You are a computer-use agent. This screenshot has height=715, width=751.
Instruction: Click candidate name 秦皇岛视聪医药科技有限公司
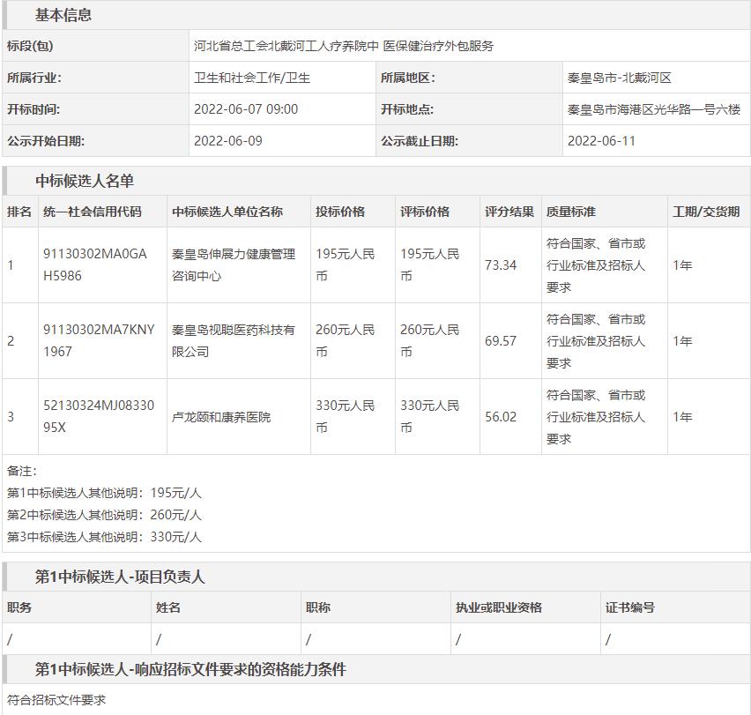coord(234,340)
